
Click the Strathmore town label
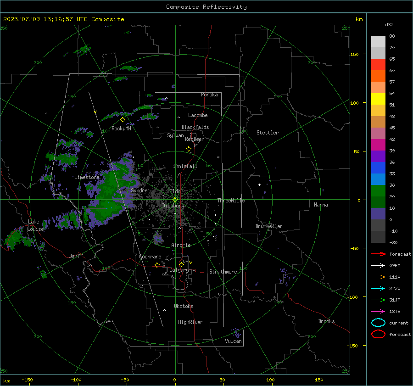(223, 272)
